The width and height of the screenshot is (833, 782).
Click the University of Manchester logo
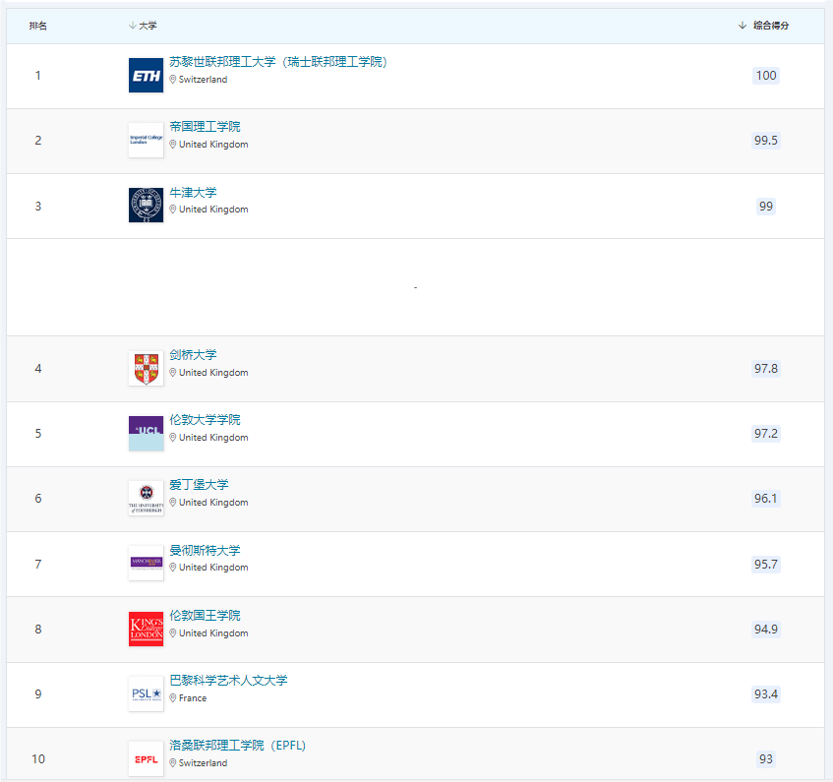146,564
